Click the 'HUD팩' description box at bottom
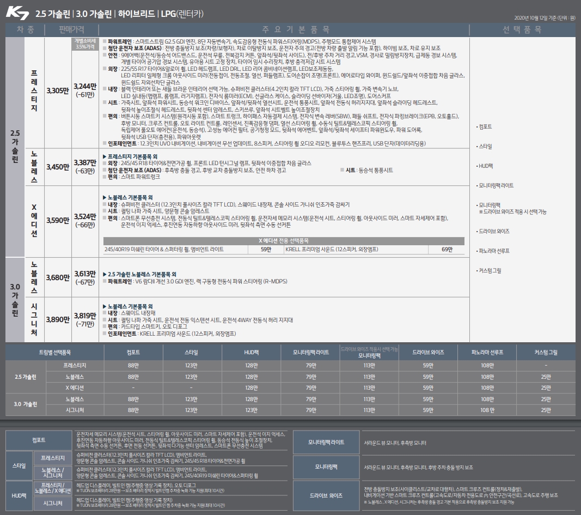Viewport: 581px width, 515px height. tap(19, 496)
